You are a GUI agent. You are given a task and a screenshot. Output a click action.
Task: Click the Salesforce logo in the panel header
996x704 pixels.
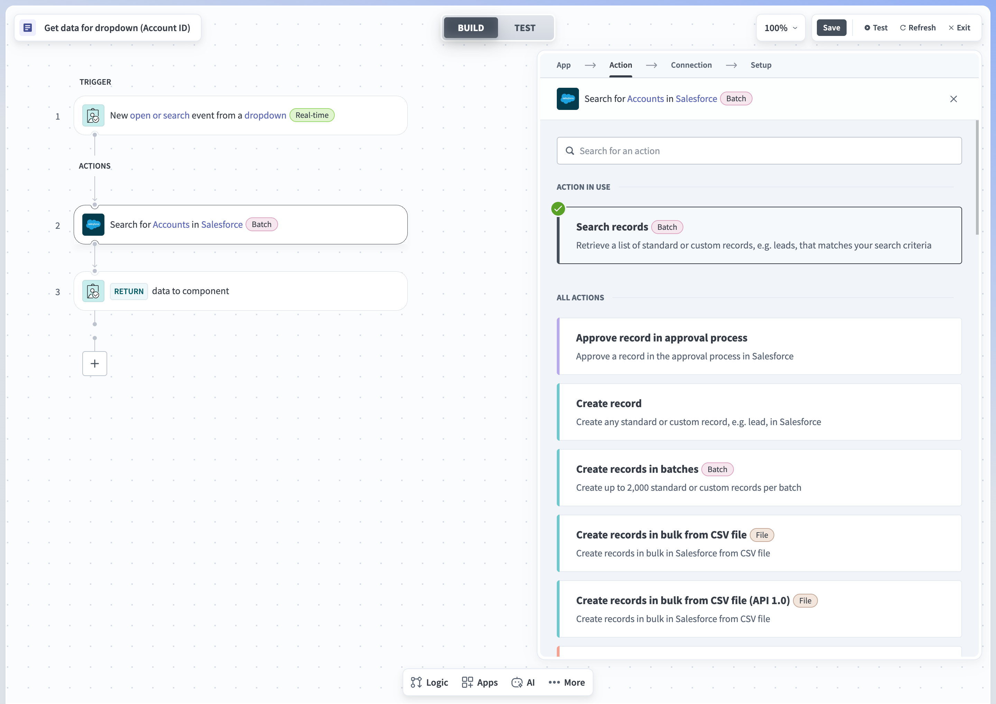pyautogui.click(x=568, y=99)
